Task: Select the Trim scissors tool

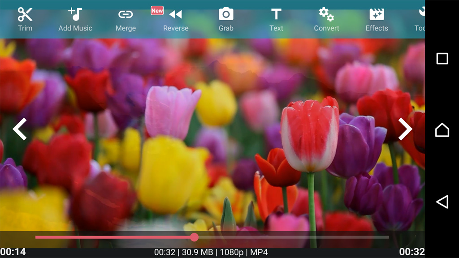Action: [x=25, y=20]
